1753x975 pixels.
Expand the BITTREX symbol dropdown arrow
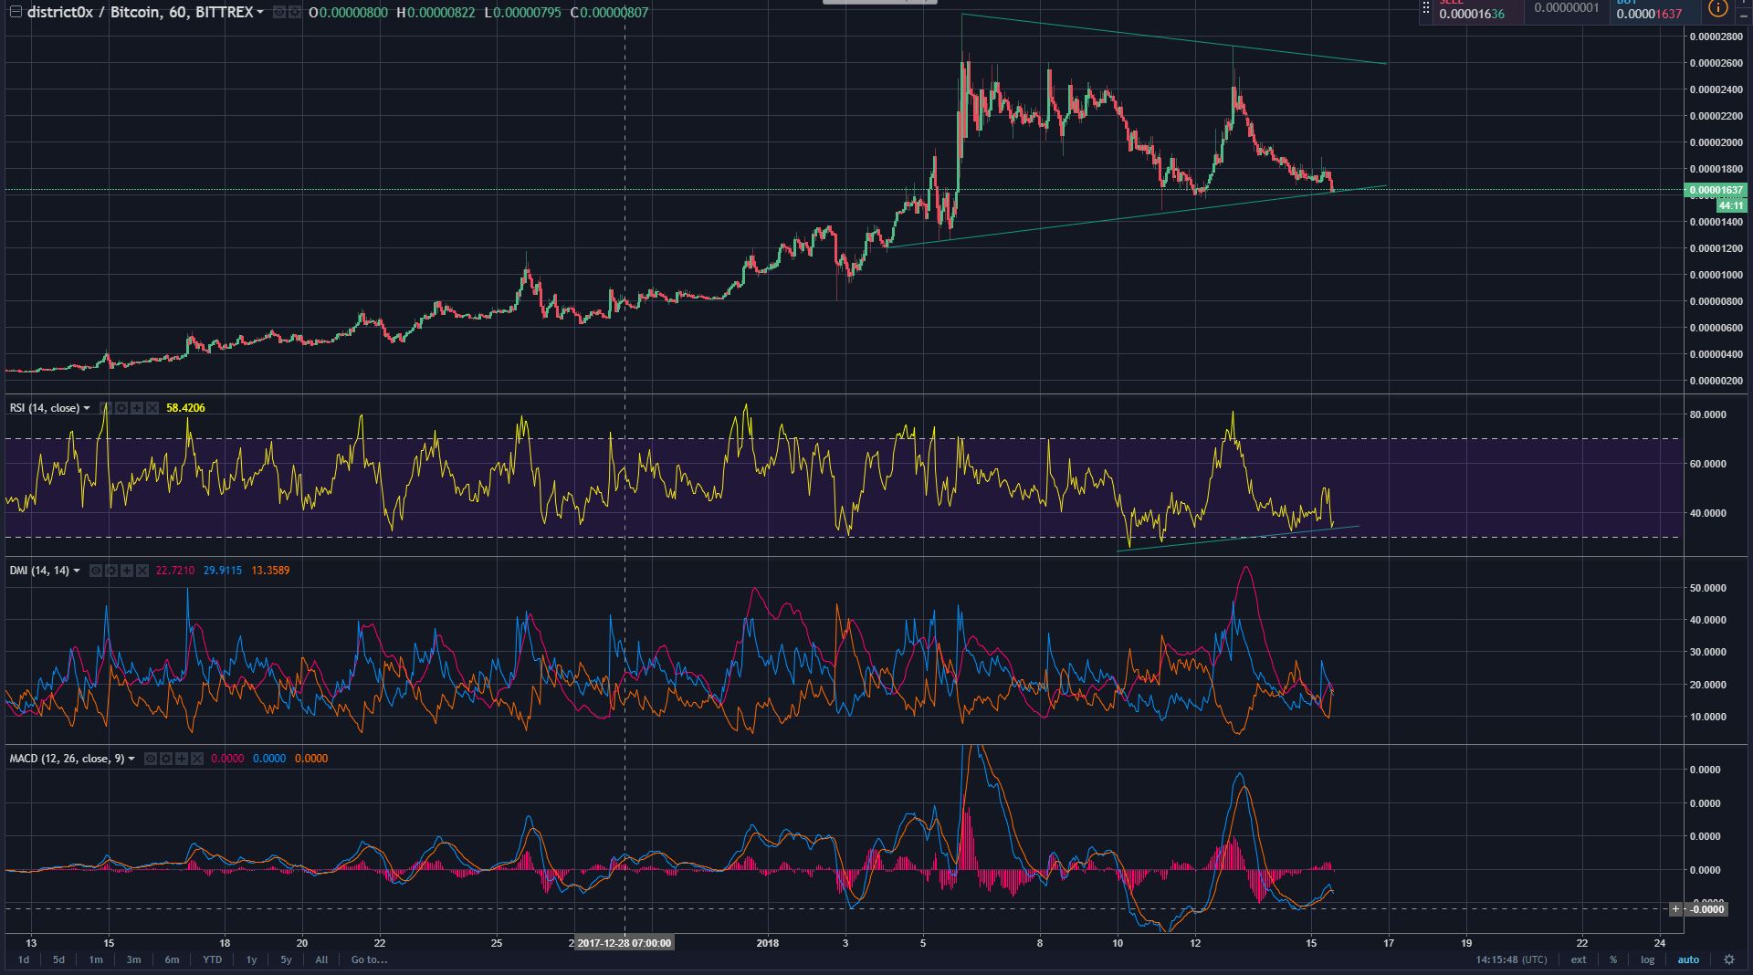(x=260, y=12)
